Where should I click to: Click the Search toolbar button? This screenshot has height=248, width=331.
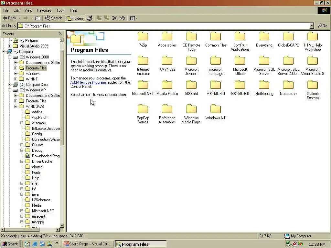(54, 18)
